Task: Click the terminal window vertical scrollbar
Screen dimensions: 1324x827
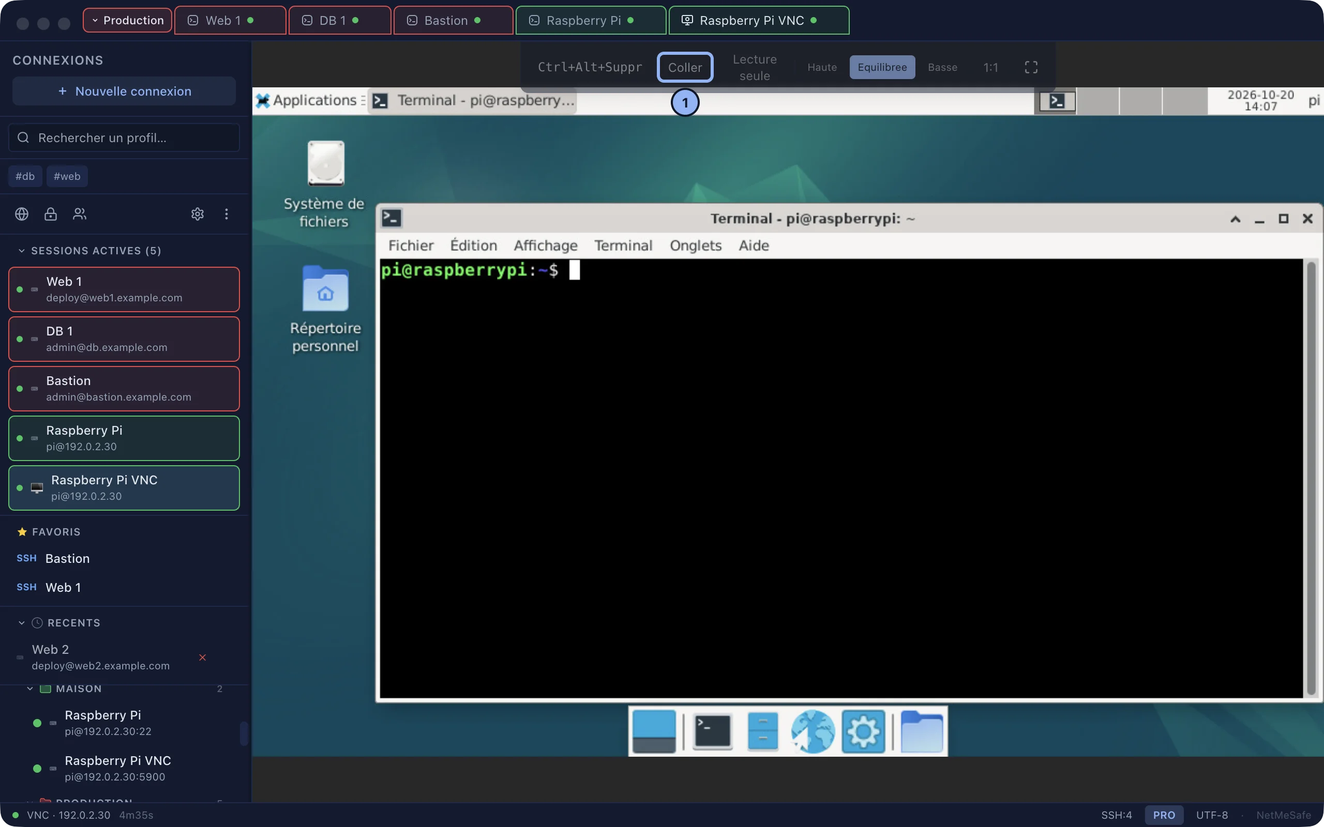Action: 1311,479
